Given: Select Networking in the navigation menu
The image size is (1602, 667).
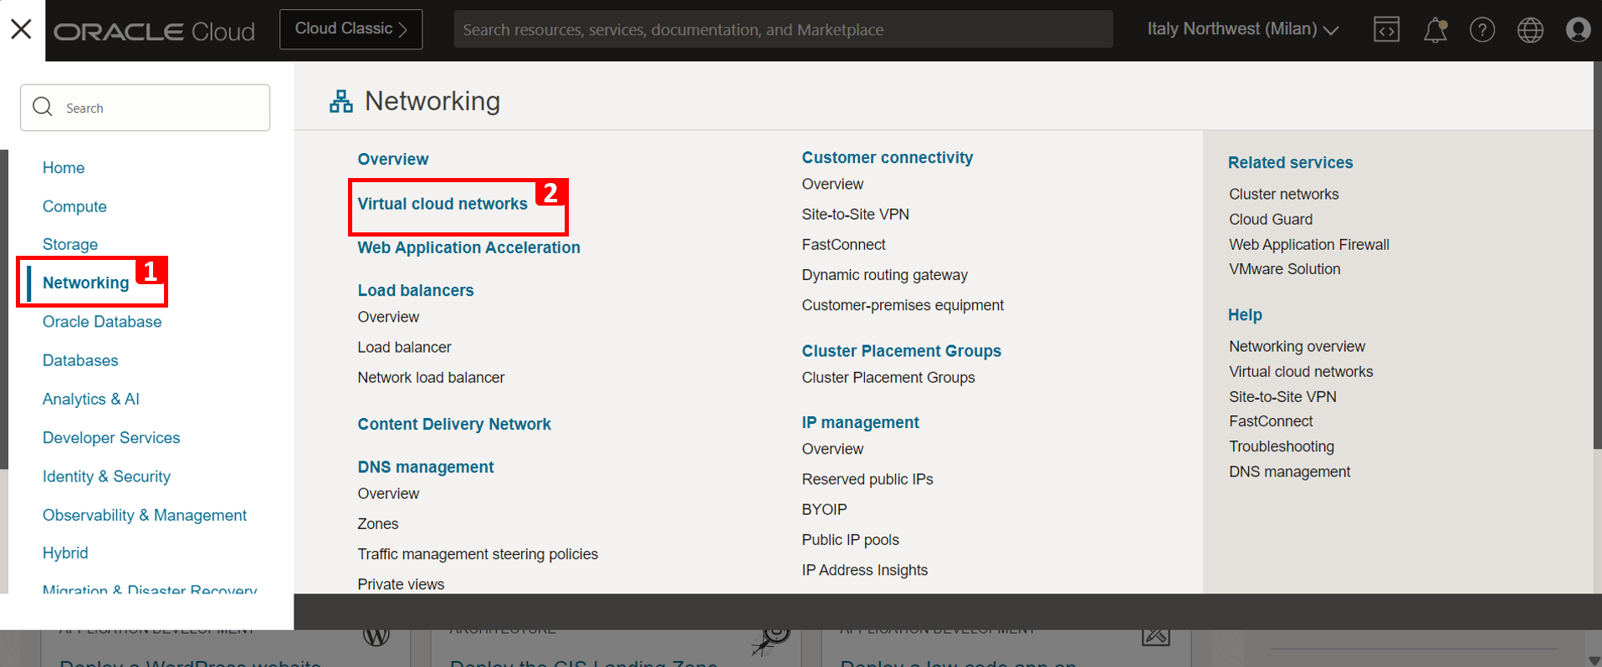Looking at the screenshot, I should point(86,283).
